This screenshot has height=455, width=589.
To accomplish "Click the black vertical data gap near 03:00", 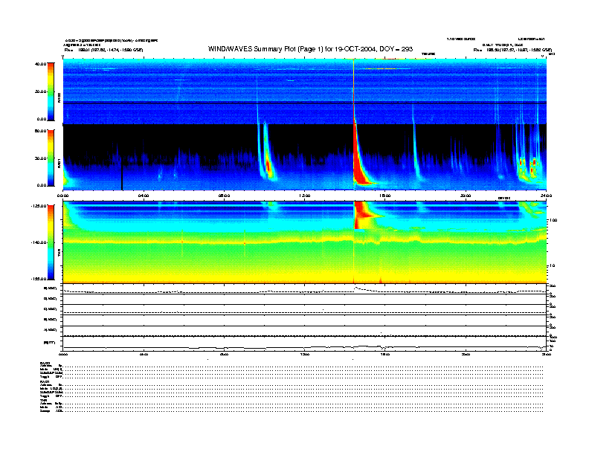I will pos(122,175).
